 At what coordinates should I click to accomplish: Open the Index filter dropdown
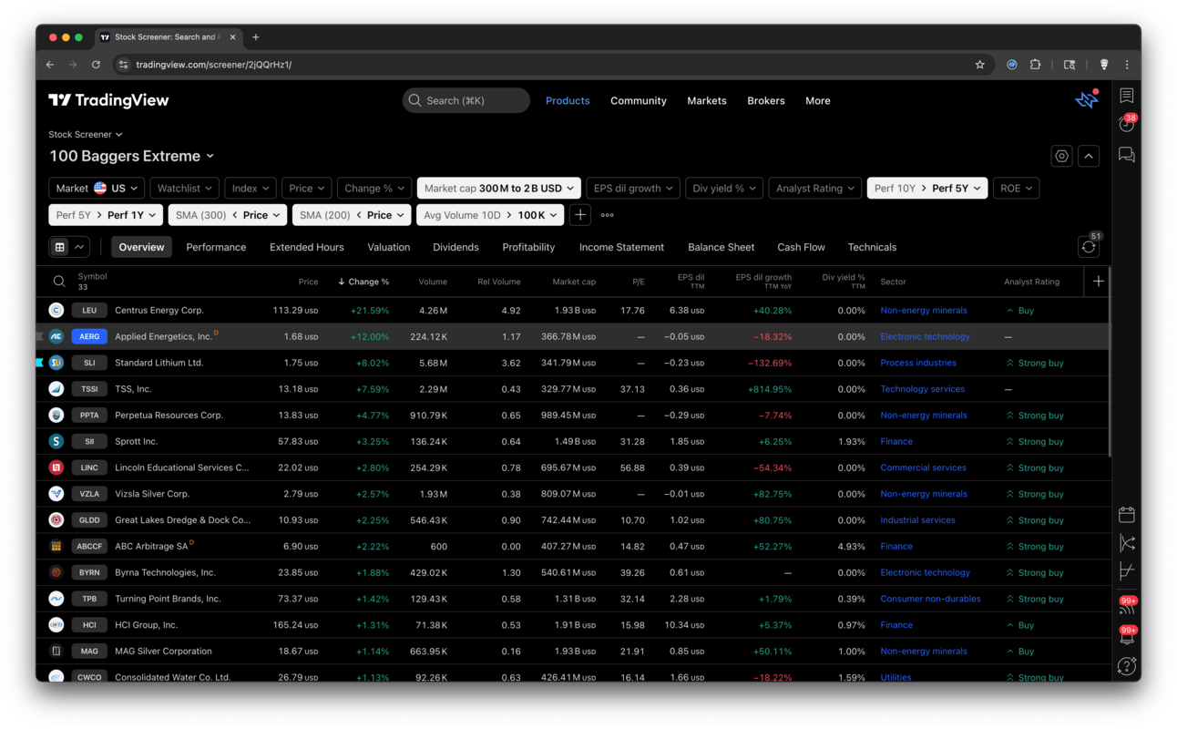click(250, 189)
